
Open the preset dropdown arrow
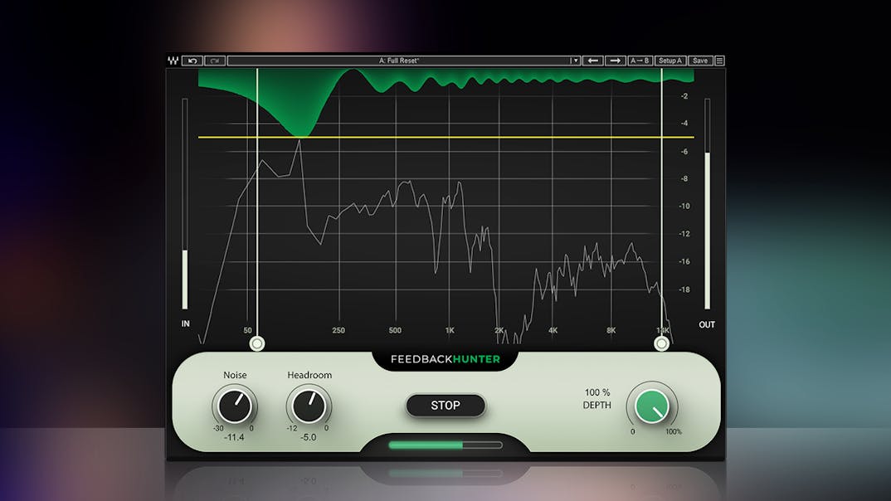tap(574, 61)
